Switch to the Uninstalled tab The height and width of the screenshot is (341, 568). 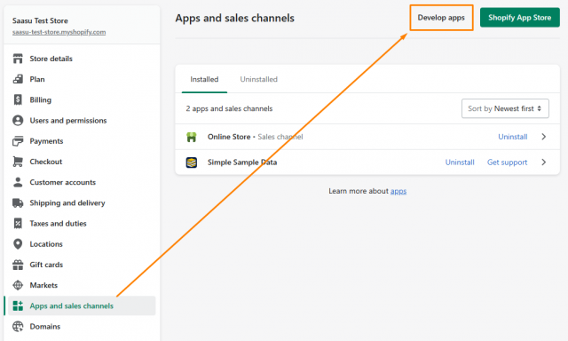[x=258, y=79]
